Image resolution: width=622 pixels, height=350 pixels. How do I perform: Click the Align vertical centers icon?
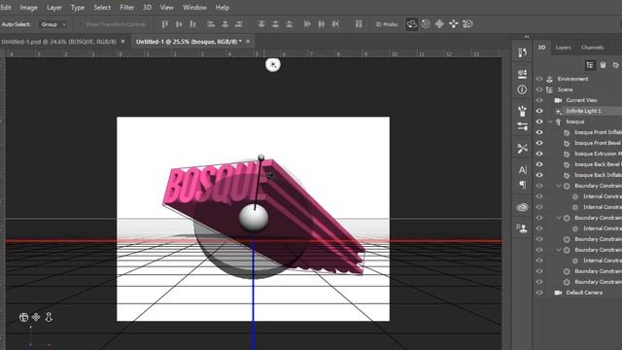tap(179, 24)
